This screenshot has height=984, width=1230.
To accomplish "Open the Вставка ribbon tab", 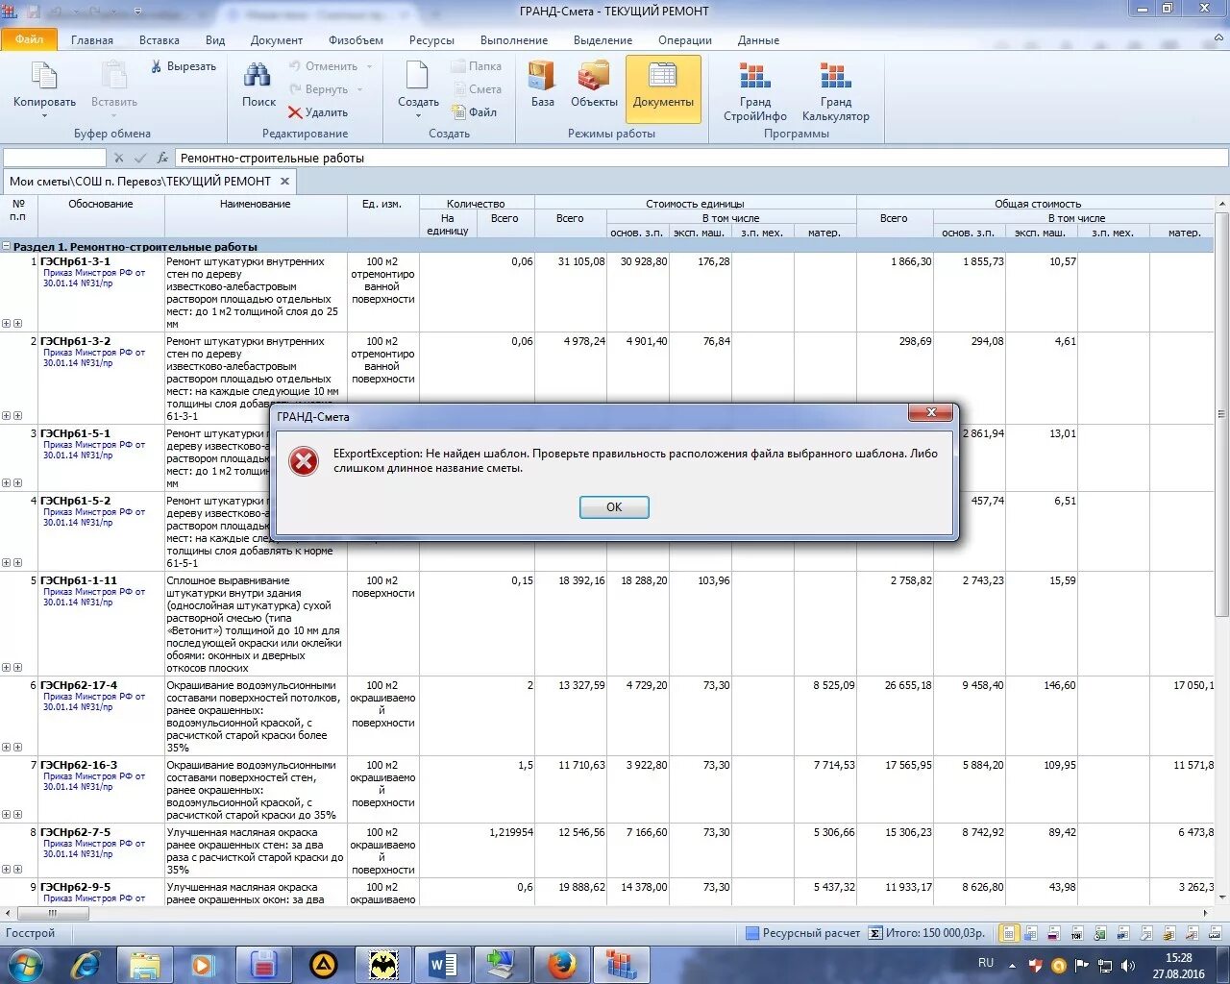I will pos(160,40).
